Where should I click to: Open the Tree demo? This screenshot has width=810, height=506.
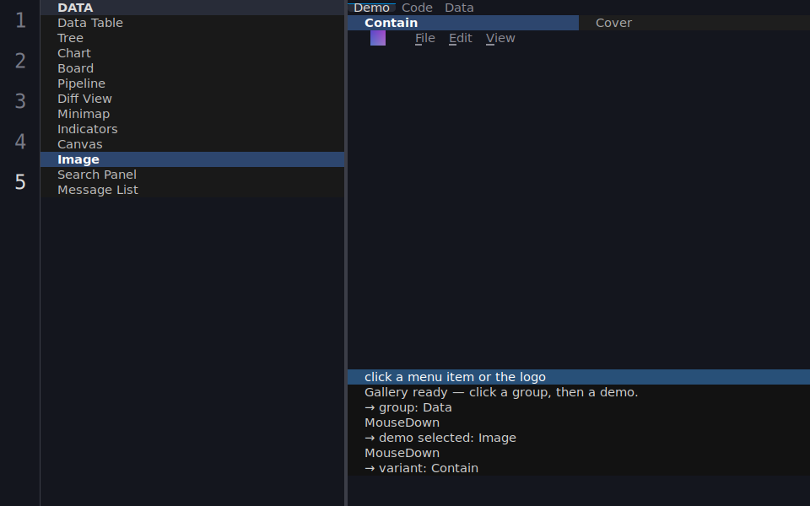pyautogui.click(x=192, y=38)
